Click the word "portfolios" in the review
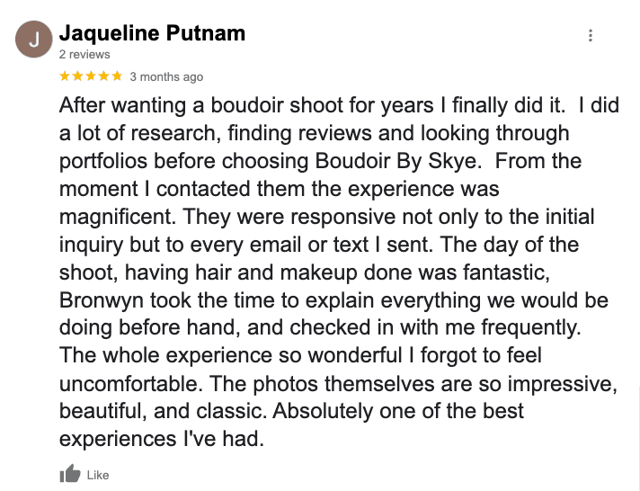This screenshot has width=640, height=491. pyautogui.click(x=103, y=161)
